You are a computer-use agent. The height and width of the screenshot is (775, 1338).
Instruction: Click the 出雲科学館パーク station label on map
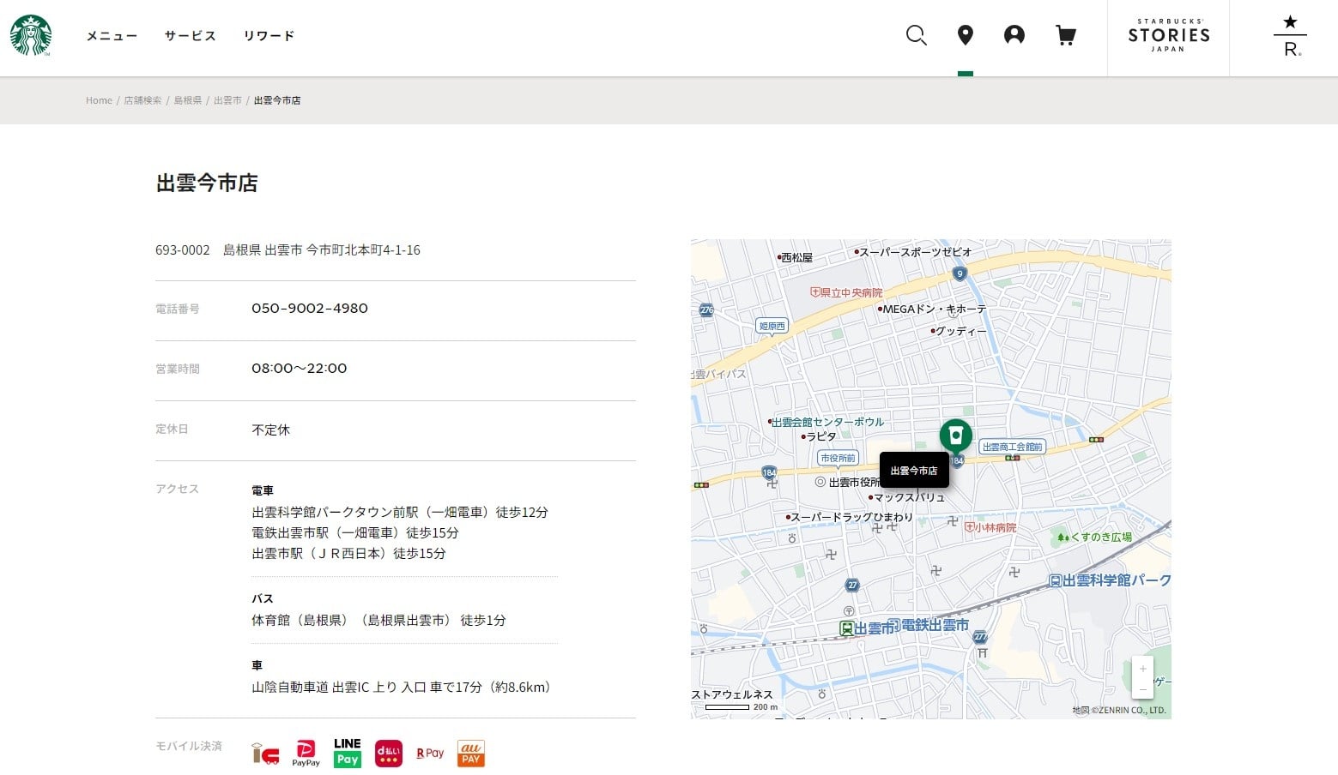1110,580
